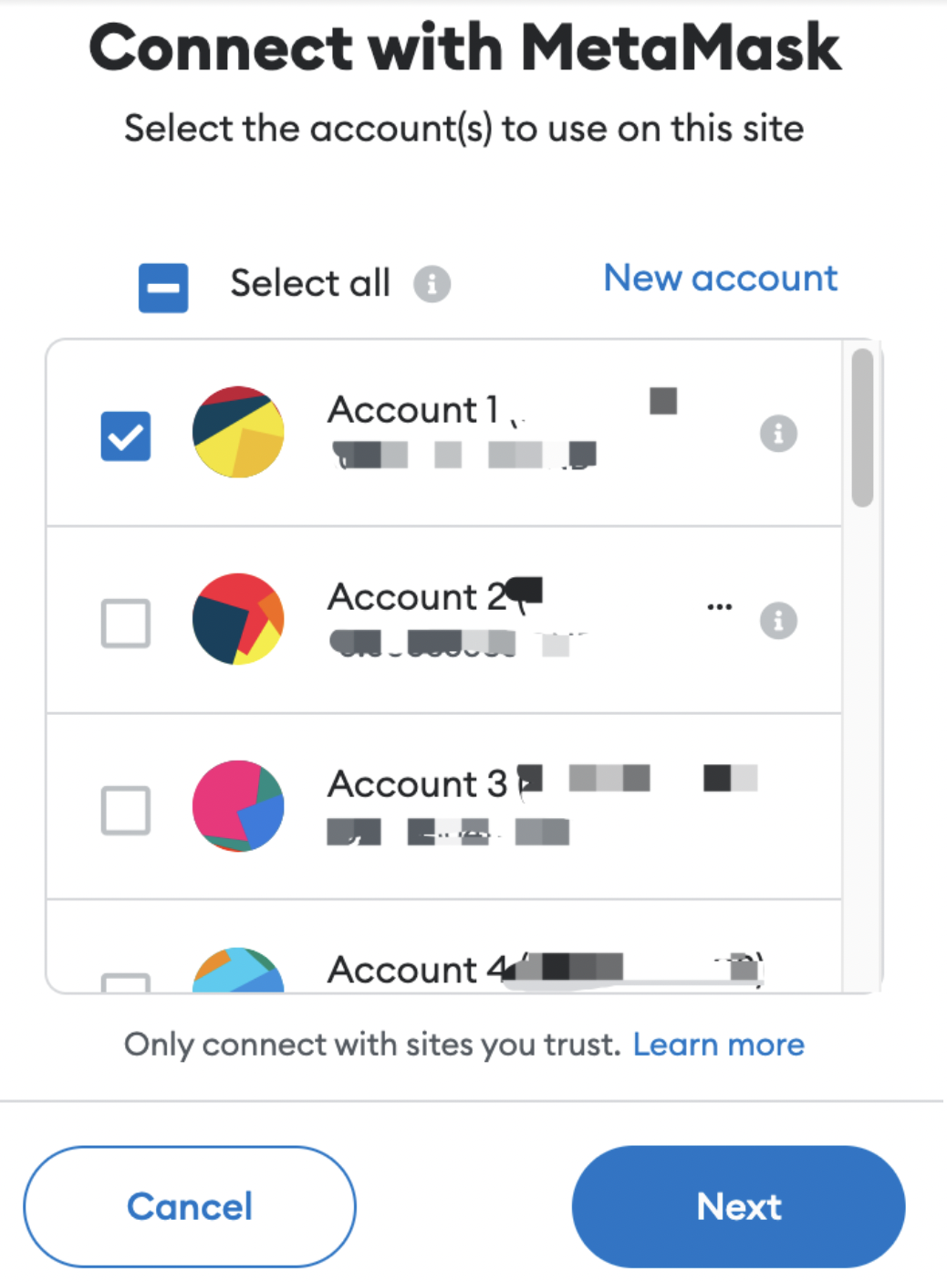Click the Next button
The image size is (947, 1282).
pyautogui.click(x=738, y=1207)
